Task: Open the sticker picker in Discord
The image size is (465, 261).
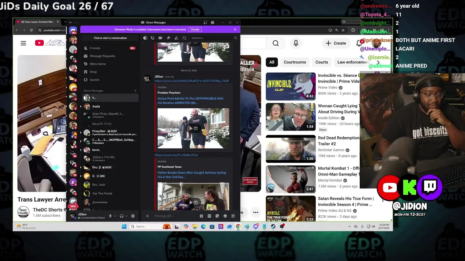Action: [217, 216]
